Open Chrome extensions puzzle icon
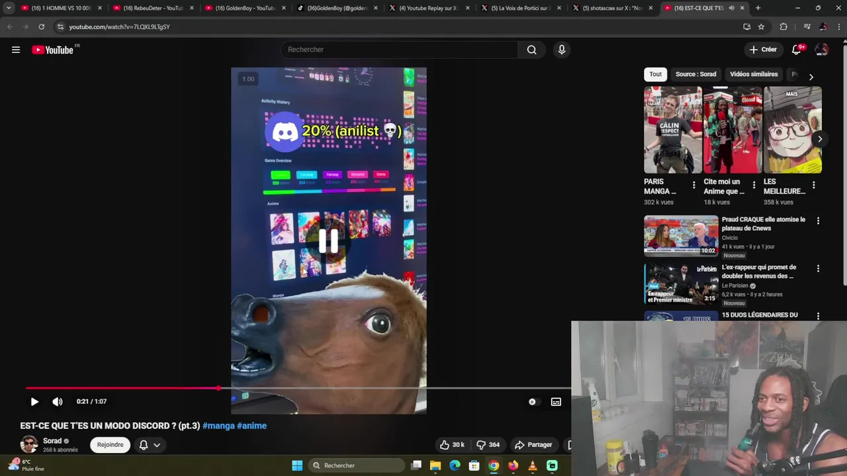 [x=783, y=26]
